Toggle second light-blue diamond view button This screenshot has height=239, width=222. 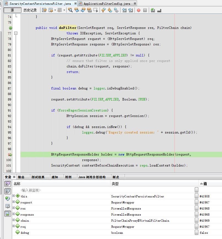pos(8,191)
